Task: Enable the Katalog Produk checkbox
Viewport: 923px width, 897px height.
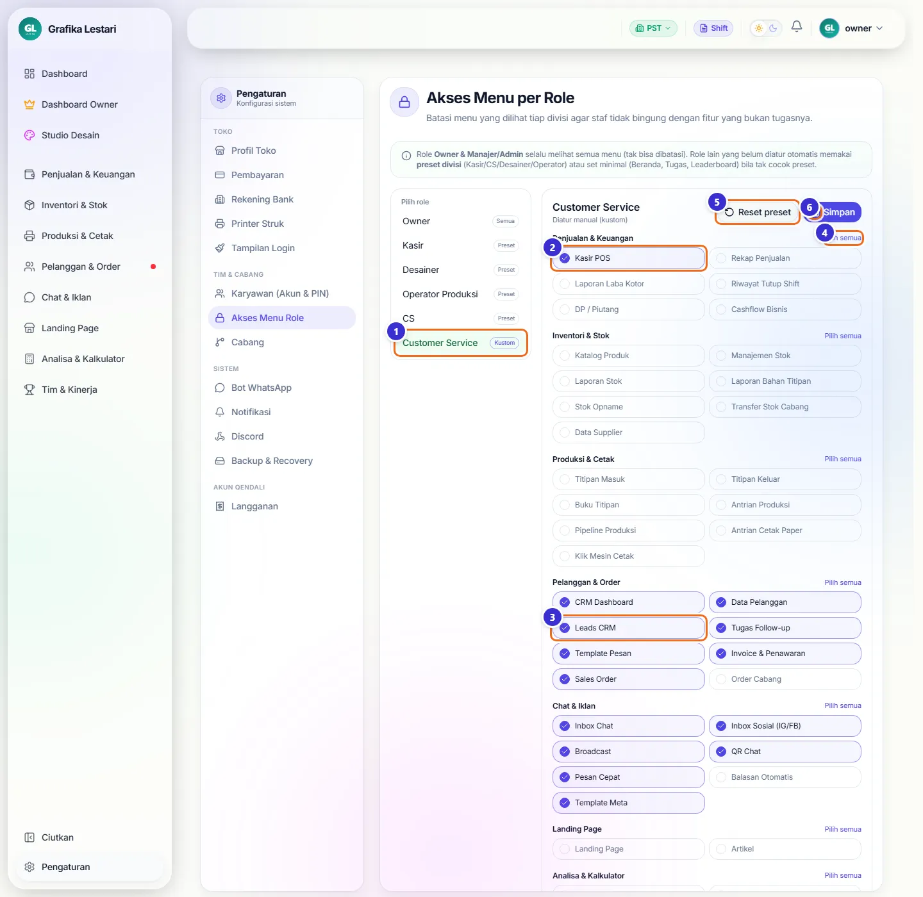Action: [x=565, y=356]
